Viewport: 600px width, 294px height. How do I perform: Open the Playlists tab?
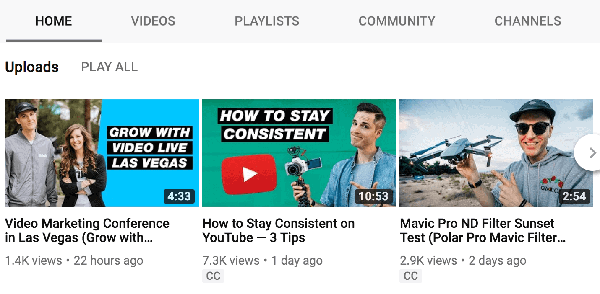click(x=267, y=21)
